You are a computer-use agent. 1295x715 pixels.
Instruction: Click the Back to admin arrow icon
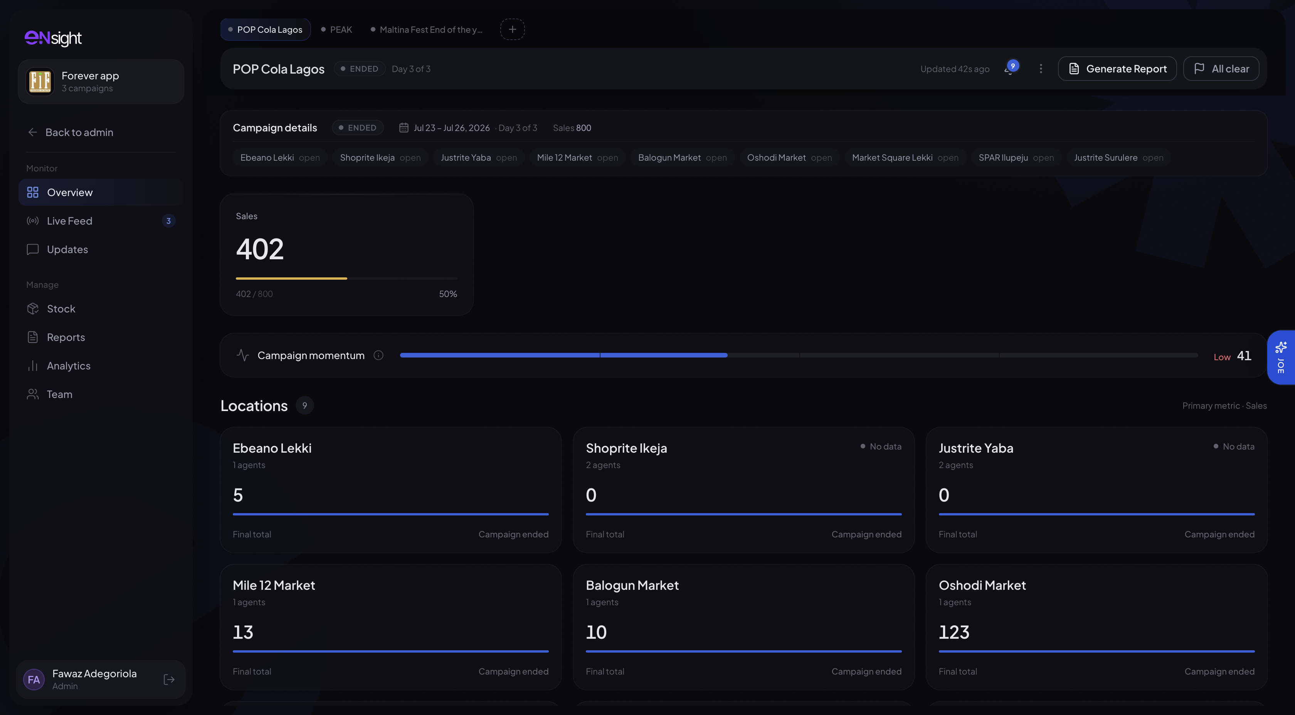pyautogui.click(x=33, y=132)
